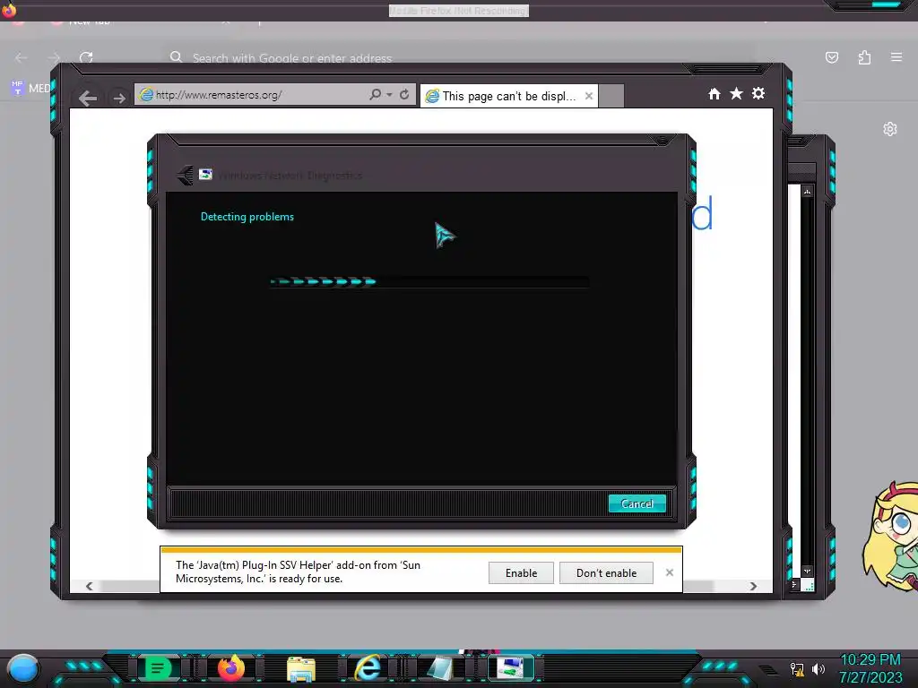Click Firefox search or address field

(460, 58)
